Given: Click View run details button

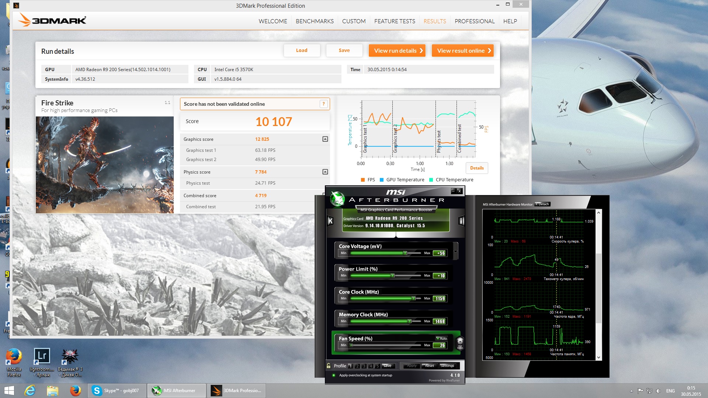Looking at the screenshot, I should (x=397, y=50).
